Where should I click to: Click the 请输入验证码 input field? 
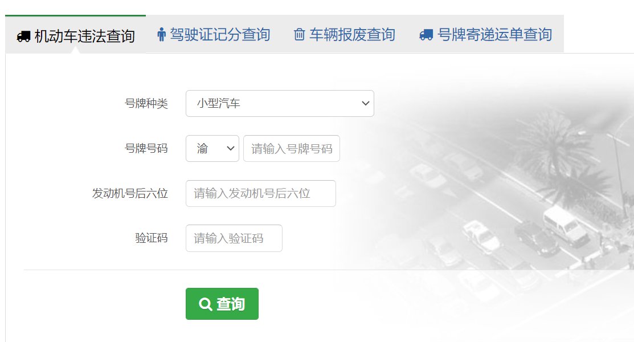coord(234,238)
